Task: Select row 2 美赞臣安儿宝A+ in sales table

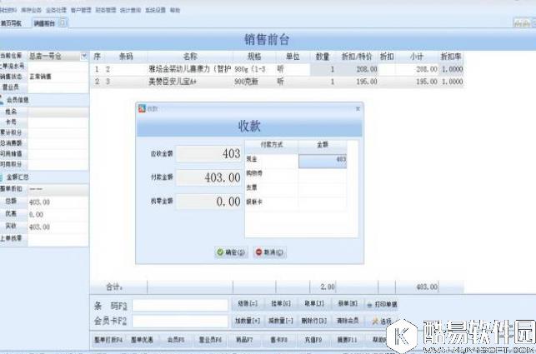Action: pos(278,82)
